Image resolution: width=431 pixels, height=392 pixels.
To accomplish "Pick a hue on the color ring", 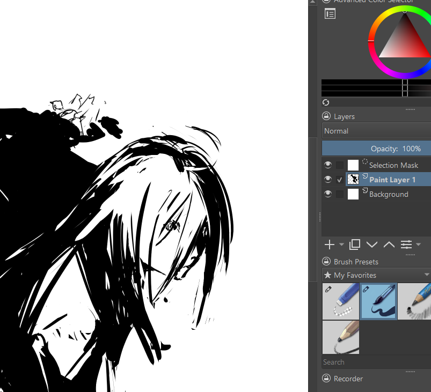I will (x=371, y=41).
